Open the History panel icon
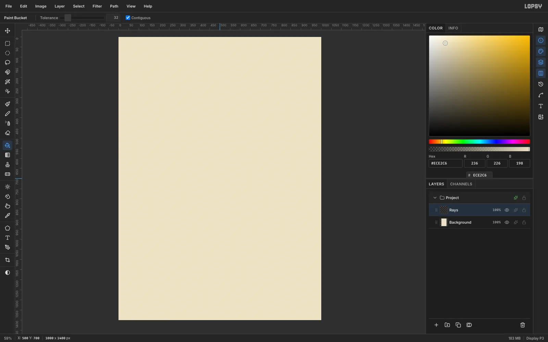The height and width of the screenshot is (342, 548). coord(541,84)
